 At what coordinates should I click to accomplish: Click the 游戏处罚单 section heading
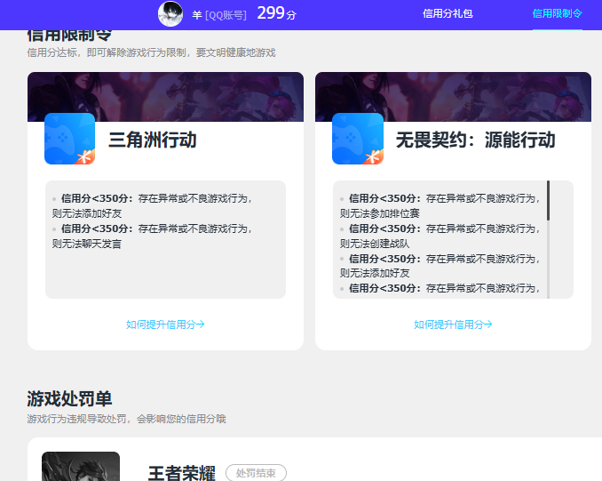click(x=69, y=398)
